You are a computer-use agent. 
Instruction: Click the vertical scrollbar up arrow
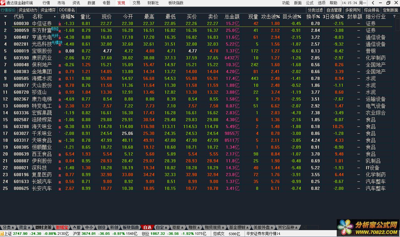(398, 16)
